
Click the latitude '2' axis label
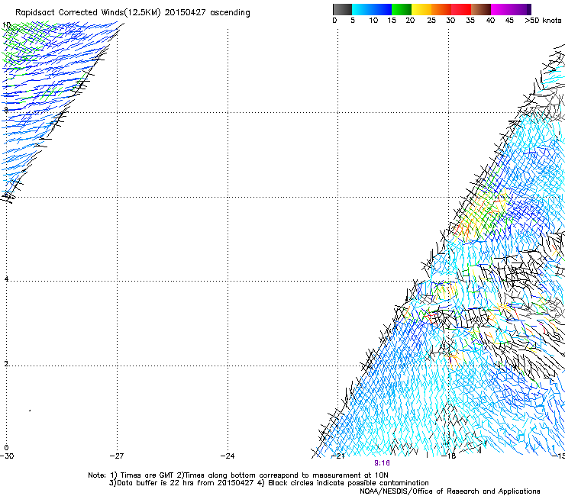point(6,364)
